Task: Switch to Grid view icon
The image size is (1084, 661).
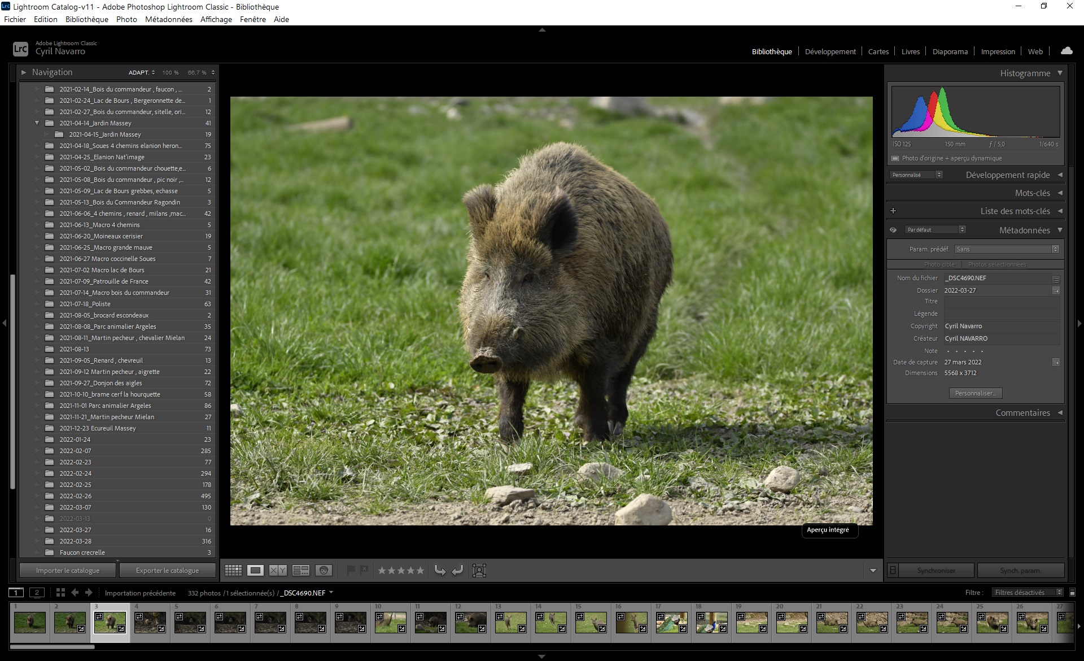Action: tap(233, 571)
